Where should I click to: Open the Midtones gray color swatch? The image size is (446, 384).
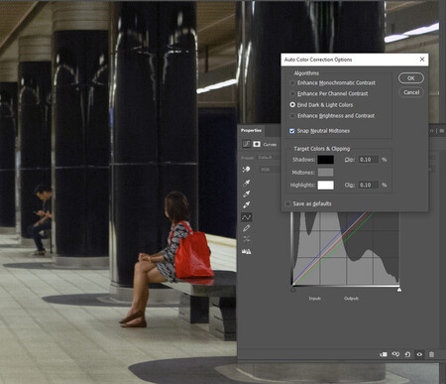[x=325, y=173]
